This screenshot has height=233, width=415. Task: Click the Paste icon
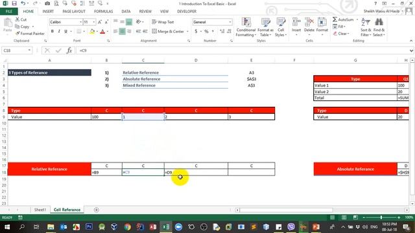[x=7, y=23]
